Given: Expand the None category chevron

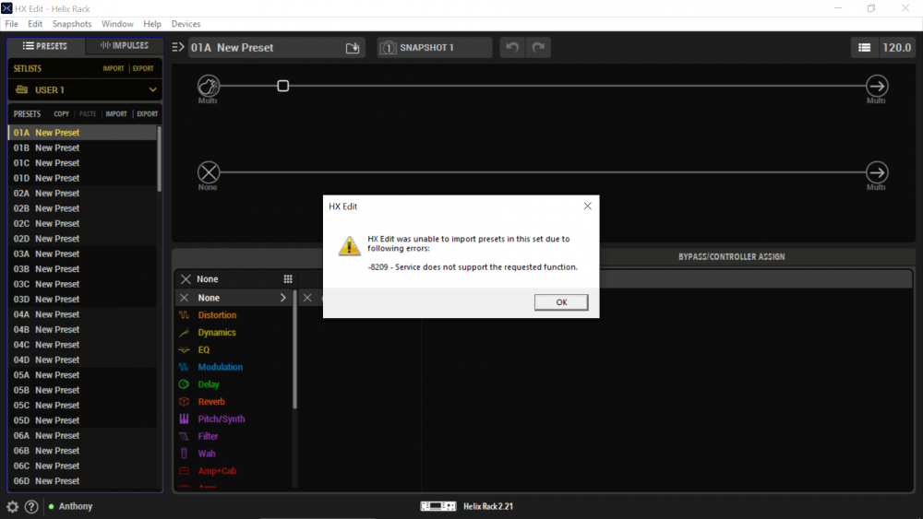Looking at the screenshot, I should 283,298.
